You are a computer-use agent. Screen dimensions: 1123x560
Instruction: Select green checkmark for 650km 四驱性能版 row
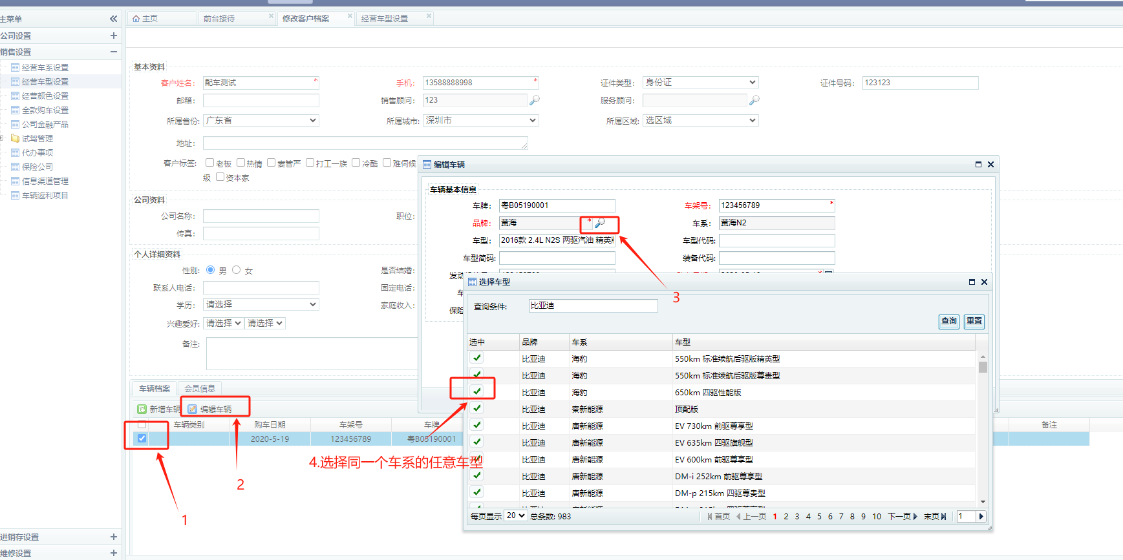[477, 391]
